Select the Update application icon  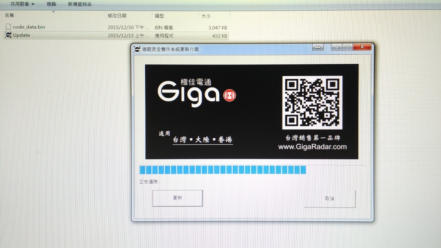(x=8, y=35)
